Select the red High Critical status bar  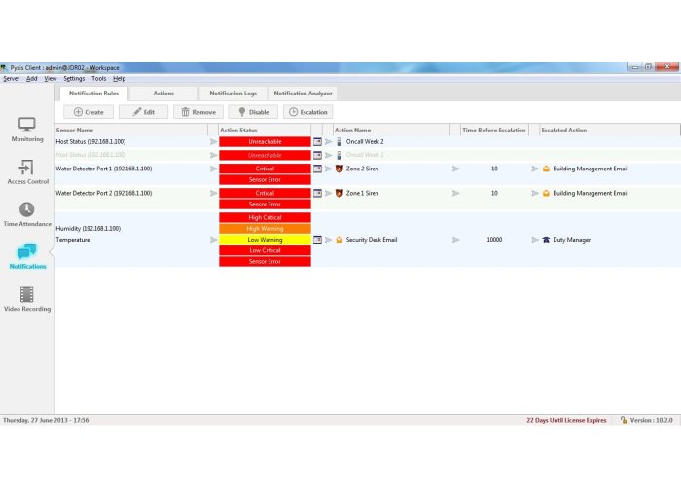(265, 217)
